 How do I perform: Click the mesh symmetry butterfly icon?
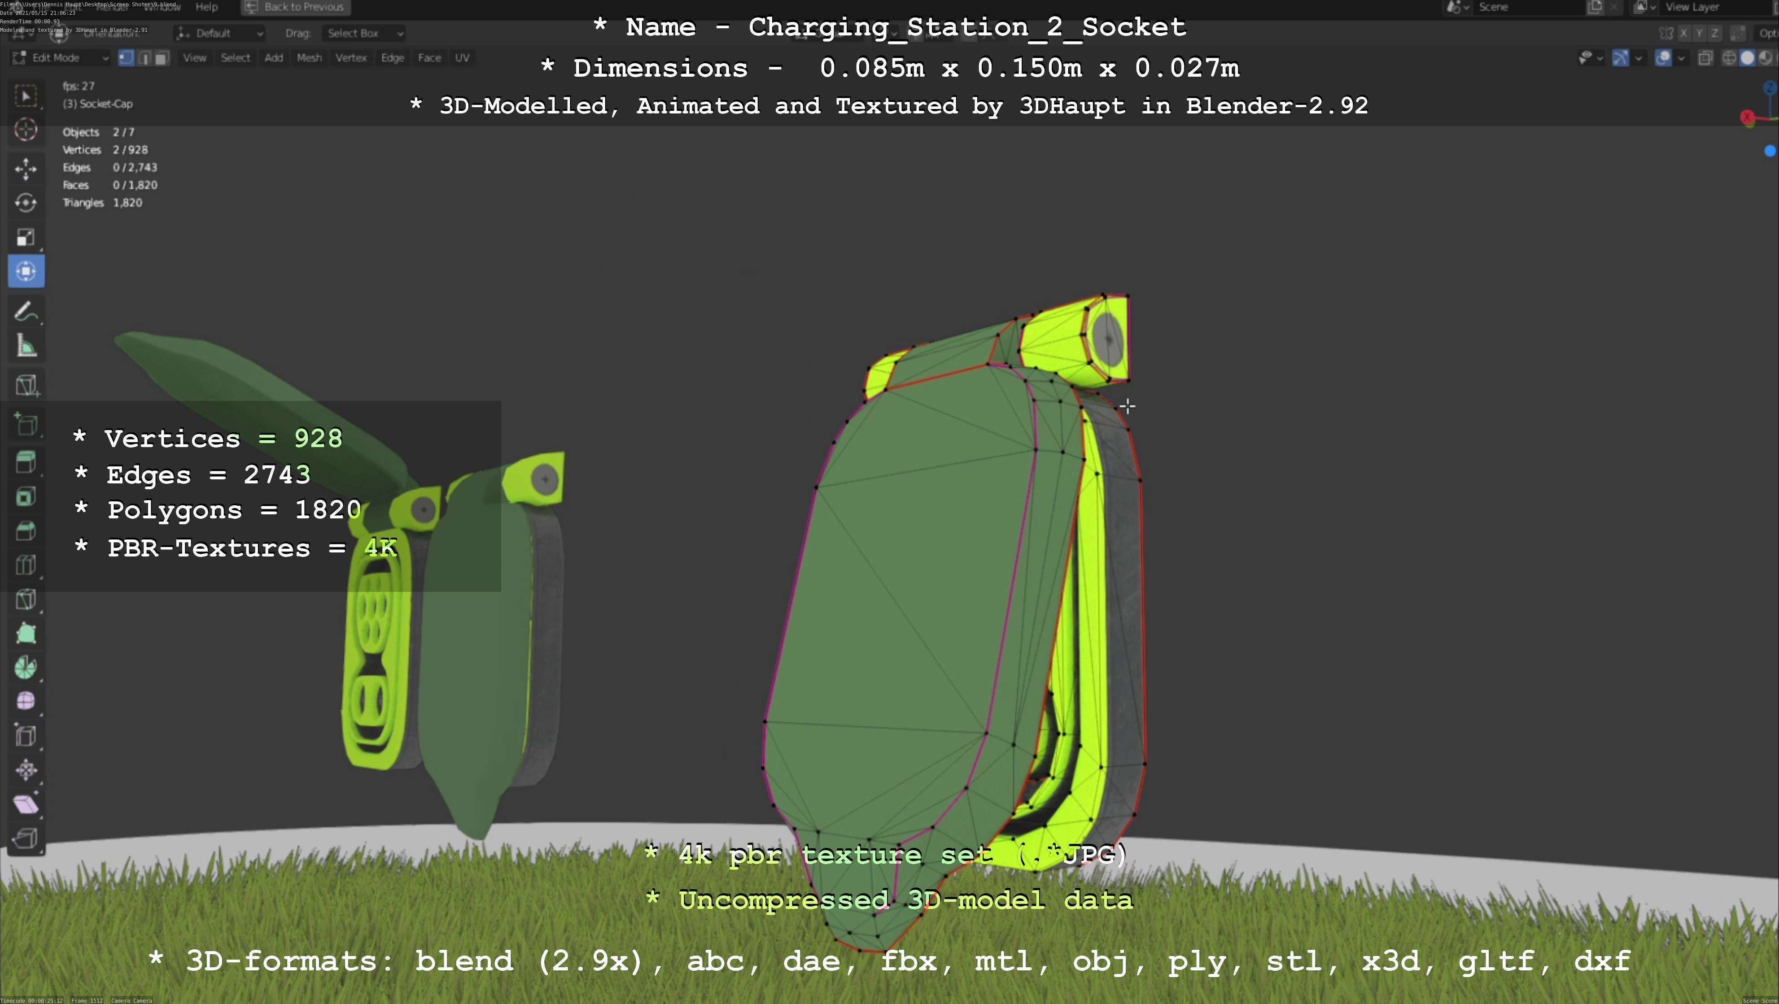pyautogui.click(x=1666, y=33)
